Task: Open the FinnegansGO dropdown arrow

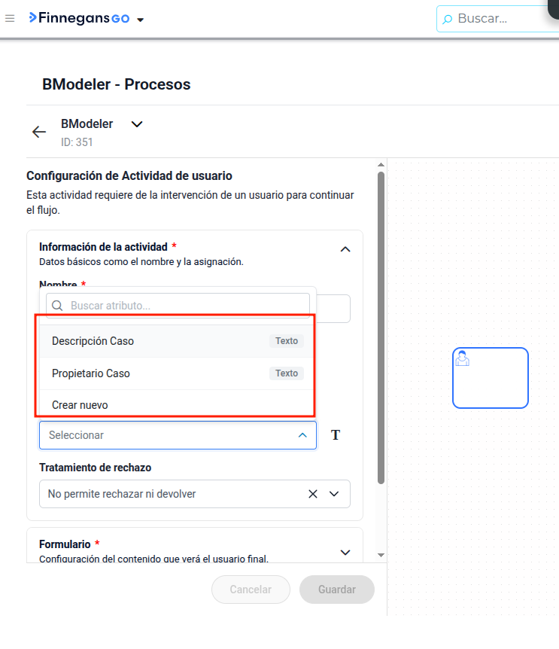Action: tap(141, 20)
